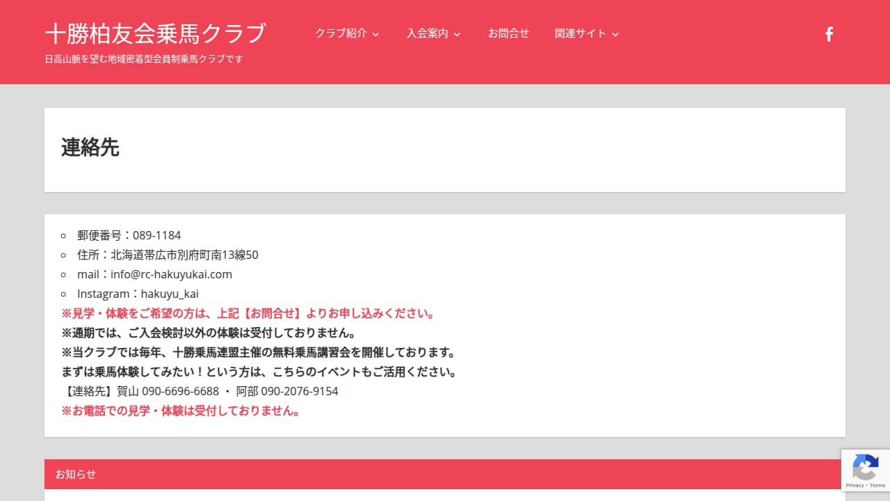This screenshot has height=501, width=890.
Task: Open the Facebook page icon
Action: (829, 34)
